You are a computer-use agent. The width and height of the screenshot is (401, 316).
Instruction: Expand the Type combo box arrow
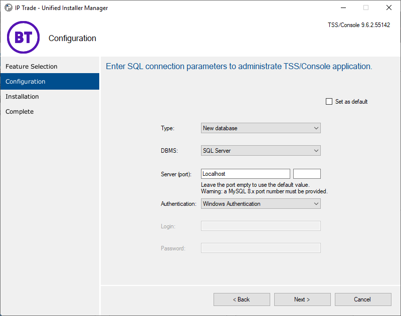[x=316, y=128]
